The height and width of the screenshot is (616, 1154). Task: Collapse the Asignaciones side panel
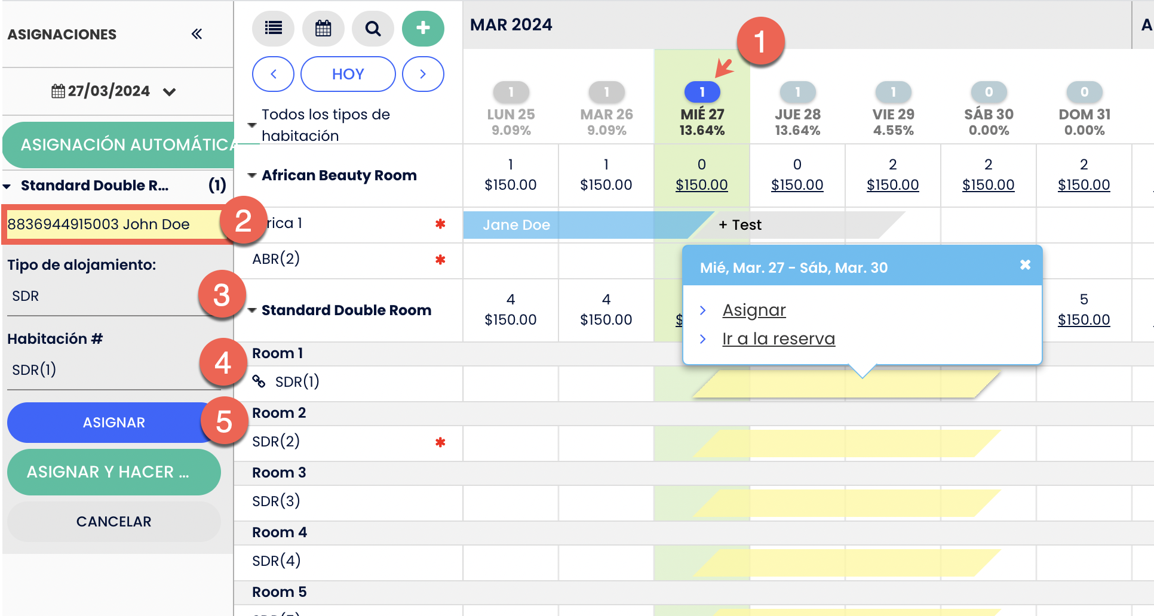(197, 34)
